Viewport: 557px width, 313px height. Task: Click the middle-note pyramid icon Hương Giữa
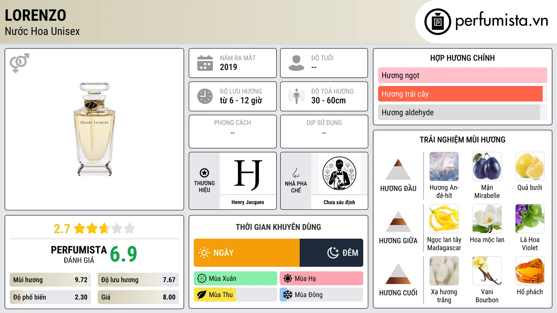[398, 221]
